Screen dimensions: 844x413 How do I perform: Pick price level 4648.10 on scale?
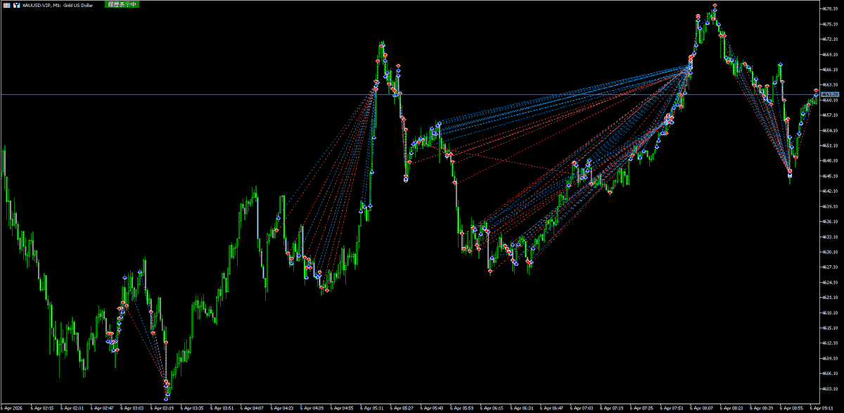click(830, 160)
